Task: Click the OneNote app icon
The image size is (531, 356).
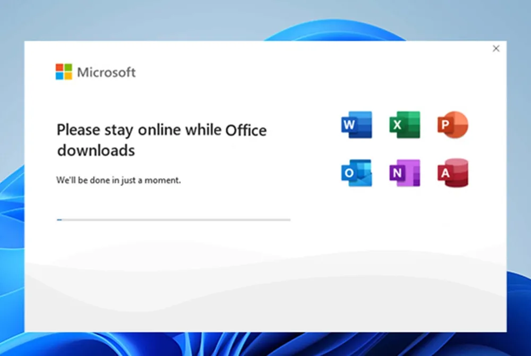Action: point(405,173)
